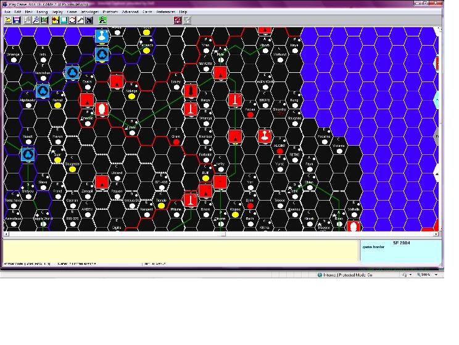This screenshot has width=459, height=345.
Task: Click the pencil toolbar icon
Action: coord(80,20)
